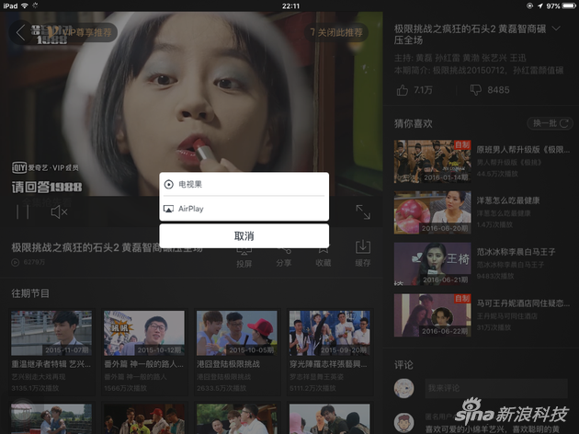Tap 番外篇 神一般的路人 episode title
The height and width of the screenshot is (434, 579).
[x=143, y=364]
